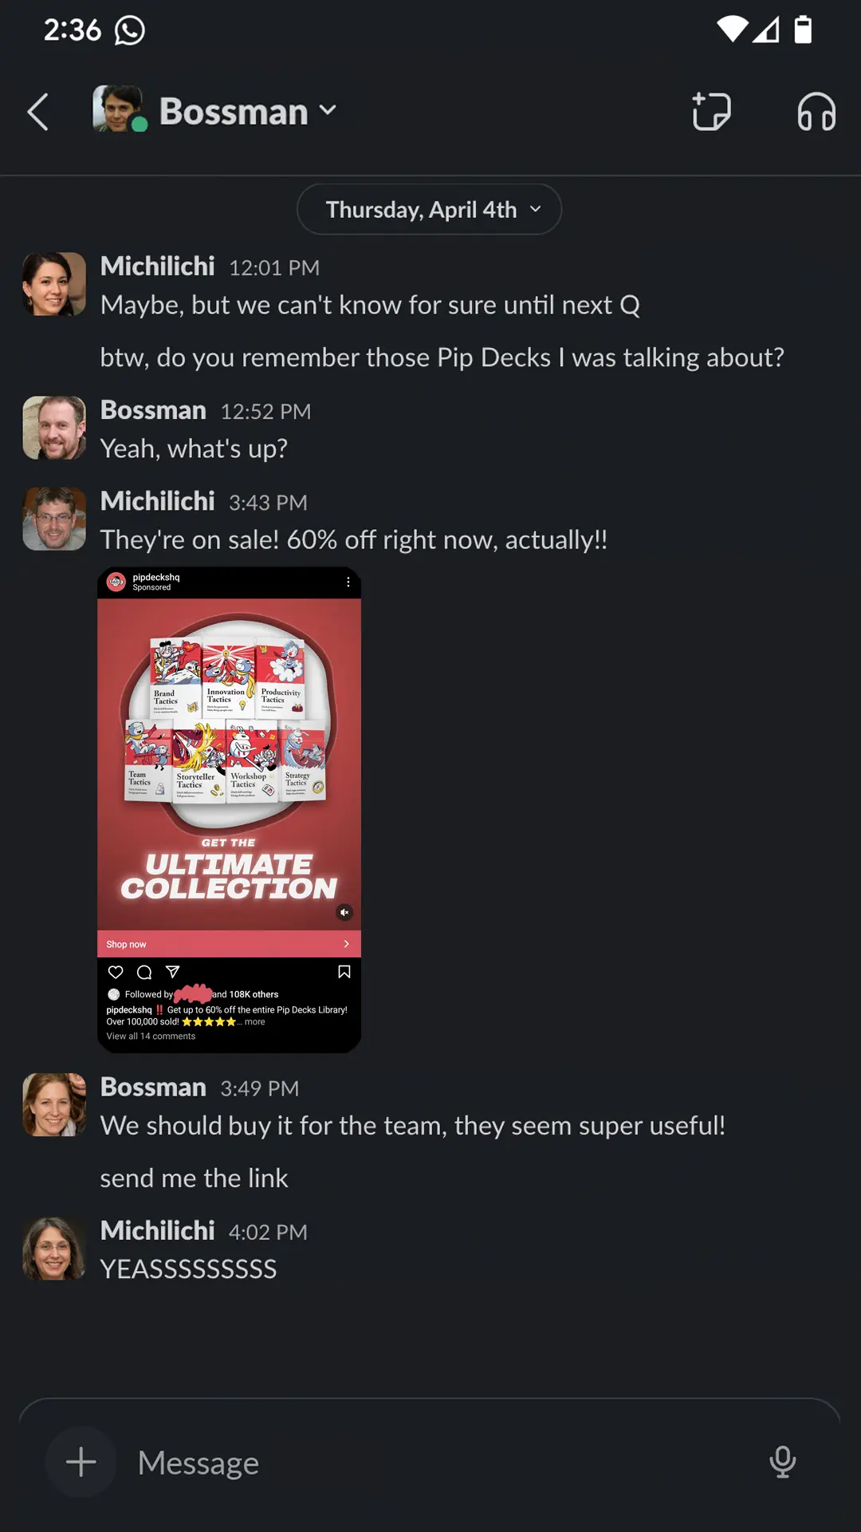Tap Michilichi's avatar beside the 4:02 PM message

tap(54, 1248)
